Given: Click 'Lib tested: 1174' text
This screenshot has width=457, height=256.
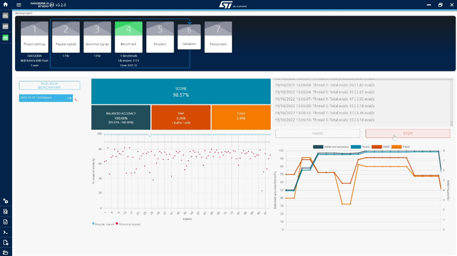Looking at the screenshot, I should click(x=128, y=61).
